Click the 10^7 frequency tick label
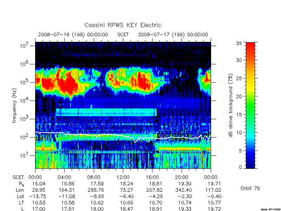The height and width of the screenshot is (211, 281). click(x=25, y=46)
